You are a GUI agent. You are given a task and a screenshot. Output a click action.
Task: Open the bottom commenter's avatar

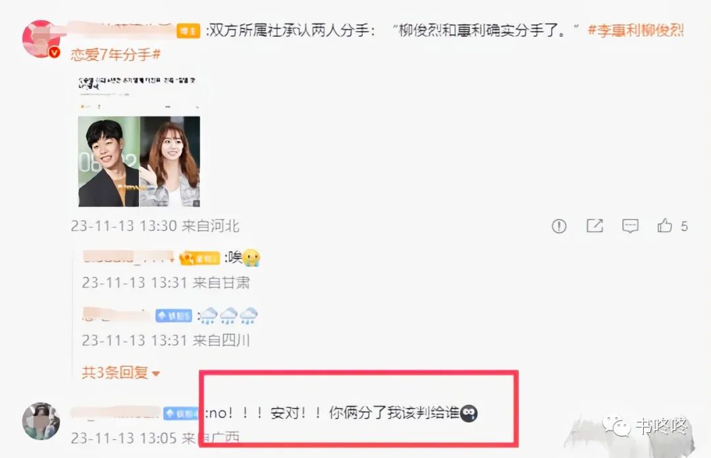point(41,421)
